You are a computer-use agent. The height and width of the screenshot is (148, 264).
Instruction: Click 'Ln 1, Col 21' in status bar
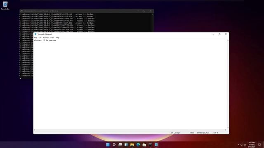click(175, 133)
